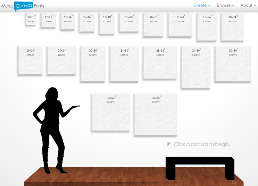The image size is (258, 186).
Task: Choose the 24×36 canvas at $284.99
Action: (x=196, y=67)
